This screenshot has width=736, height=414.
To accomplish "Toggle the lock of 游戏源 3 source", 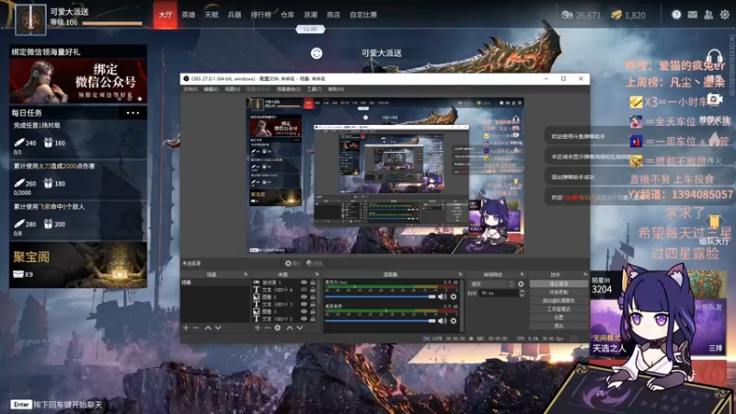I will (313, 282).
